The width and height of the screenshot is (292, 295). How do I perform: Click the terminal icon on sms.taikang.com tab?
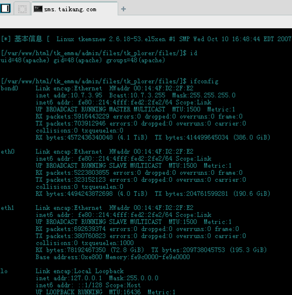click(x=38, y=9)
